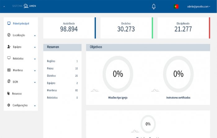The image size is (217, 138).
Task: Click the Configurações gear icon
Action: point(9,105)
